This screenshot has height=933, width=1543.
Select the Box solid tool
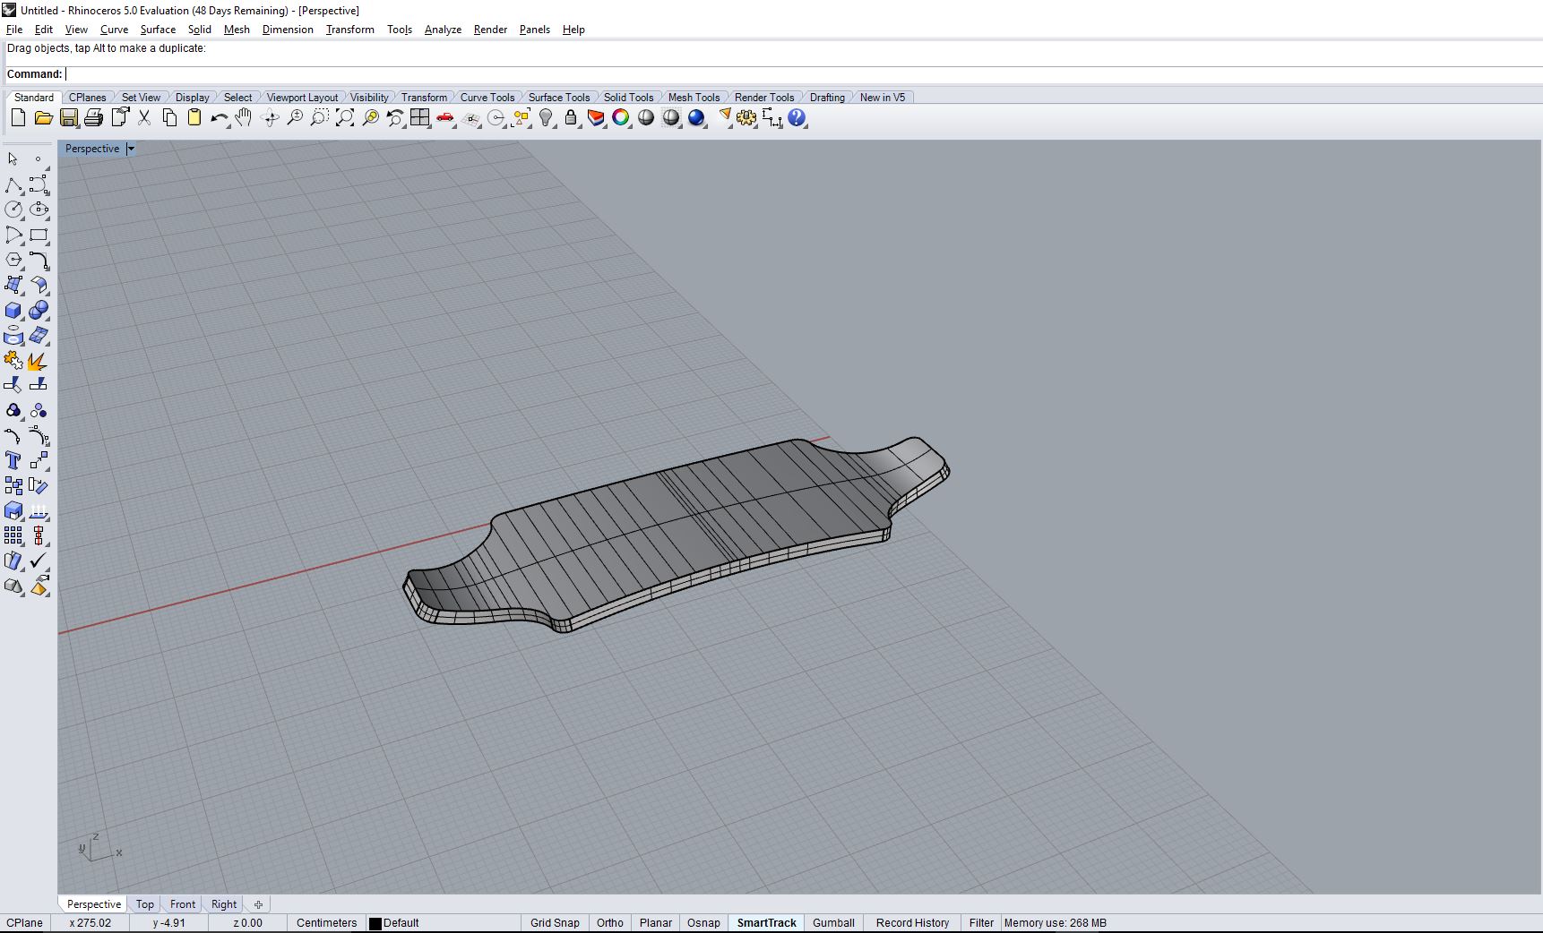[13, 310]
